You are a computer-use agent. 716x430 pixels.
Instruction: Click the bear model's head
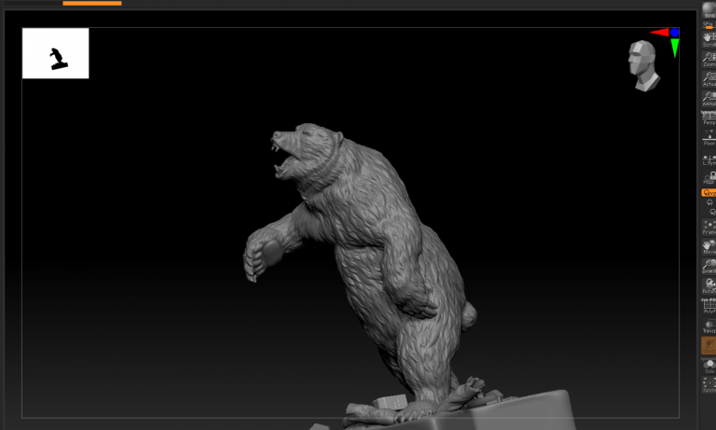coord(307,151)
